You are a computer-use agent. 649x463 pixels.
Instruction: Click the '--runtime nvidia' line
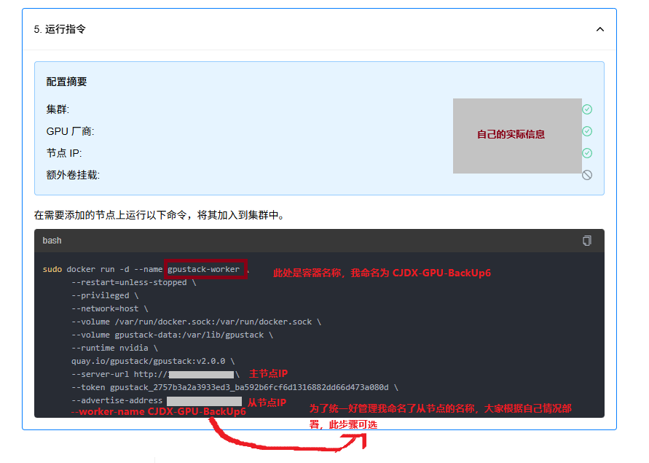pos(114,349)
